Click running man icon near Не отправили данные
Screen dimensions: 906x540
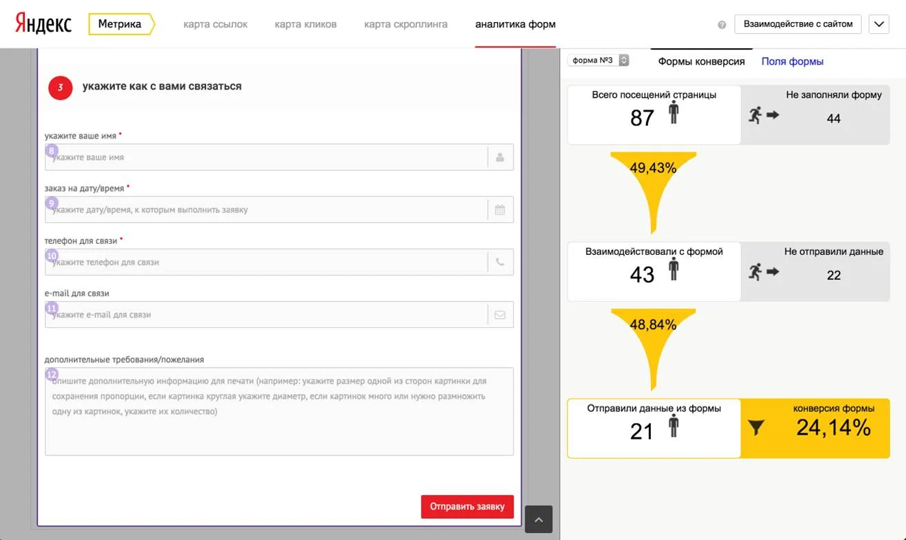[755, 272]
